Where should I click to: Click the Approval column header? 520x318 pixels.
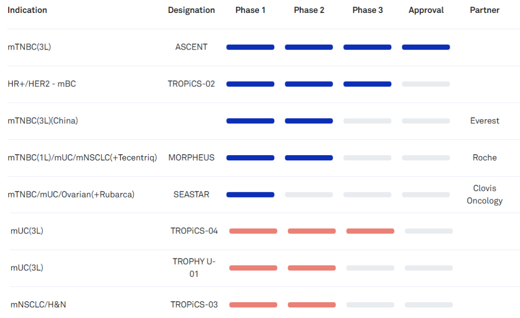click(426, 10)
